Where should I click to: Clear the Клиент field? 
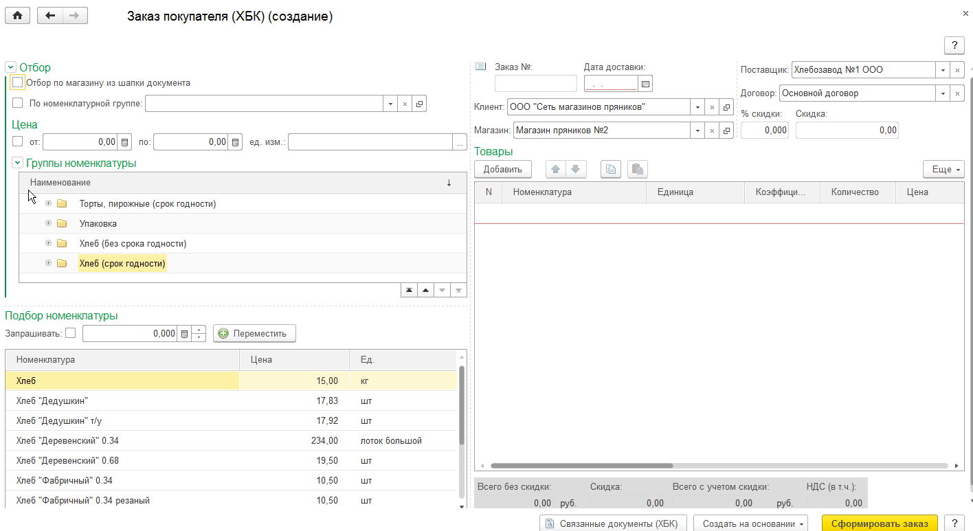[x=712, y=107]
